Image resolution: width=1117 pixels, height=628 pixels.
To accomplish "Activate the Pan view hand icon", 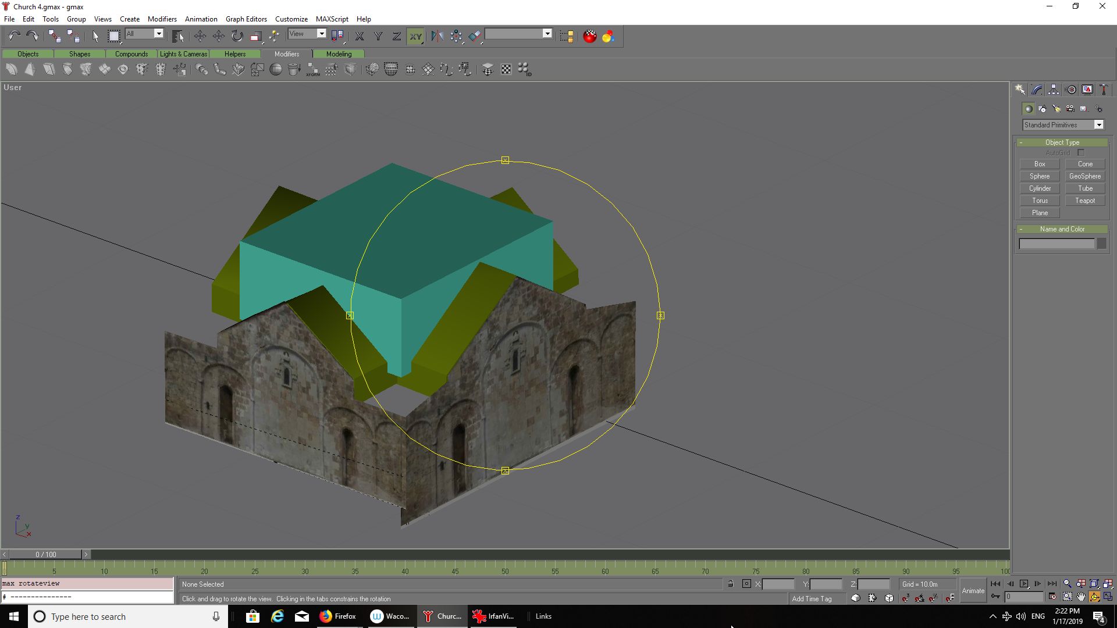I will (1081, 597).
